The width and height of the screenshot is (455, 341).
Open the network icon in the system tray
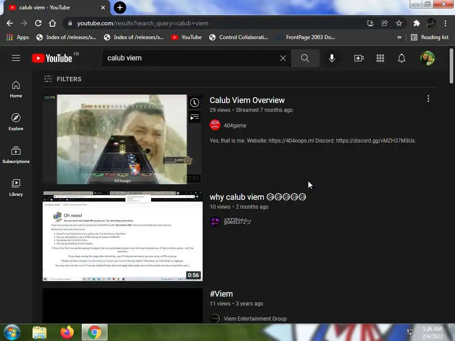pyautogui.click(x=410, y=332)
